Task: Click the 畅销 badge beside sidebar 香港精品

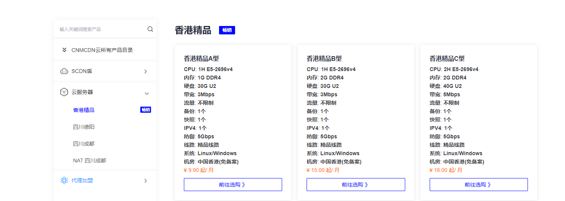Action: pos(146,110)
